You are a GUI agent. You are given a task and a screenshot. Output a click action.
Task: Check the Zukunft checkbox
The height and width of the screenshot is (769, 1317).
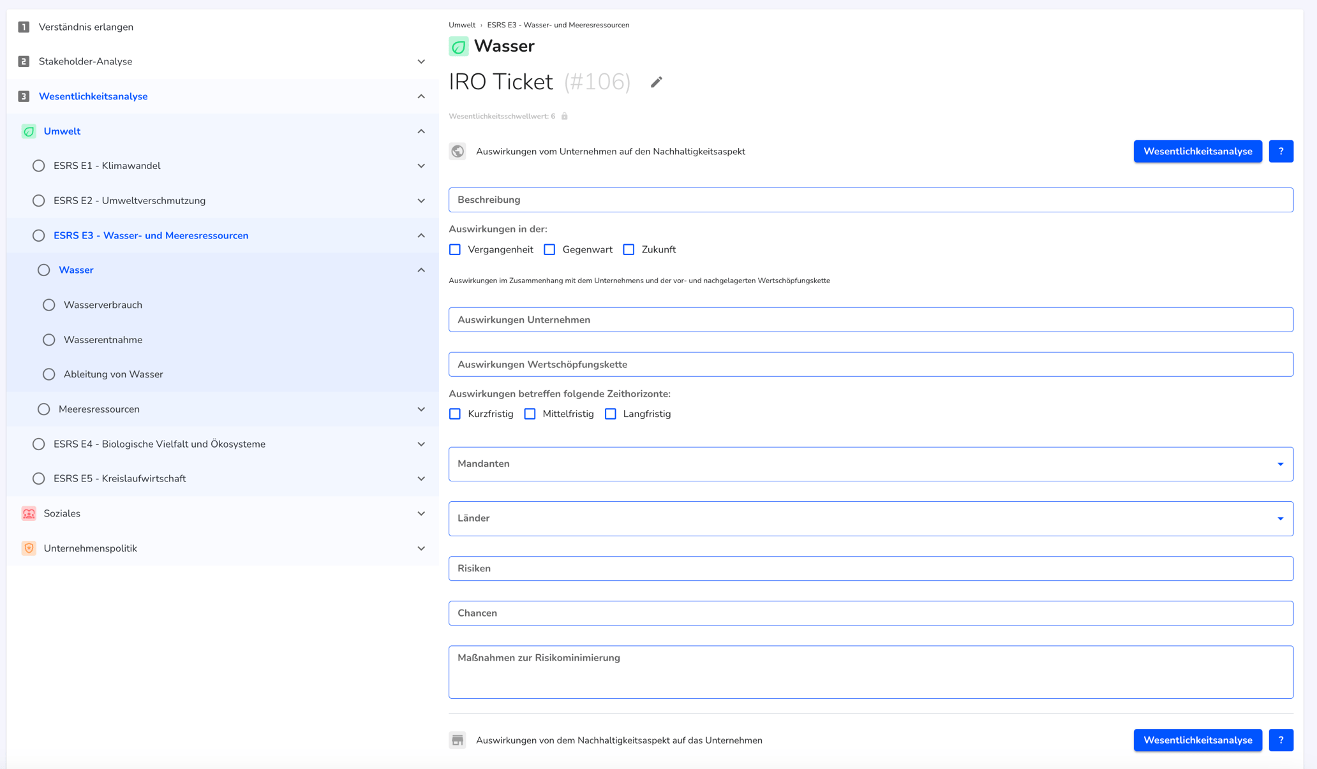point(629,249)
